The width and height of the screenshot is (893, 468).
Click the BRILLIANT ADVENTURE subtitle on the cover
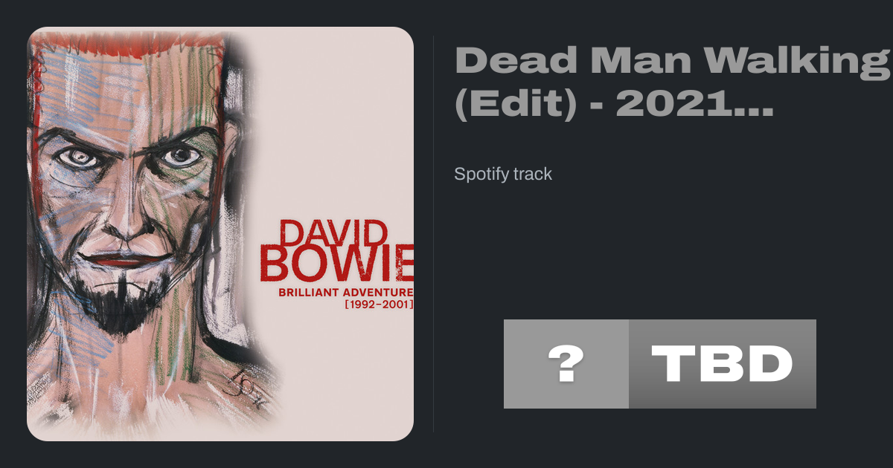point(346,291)
